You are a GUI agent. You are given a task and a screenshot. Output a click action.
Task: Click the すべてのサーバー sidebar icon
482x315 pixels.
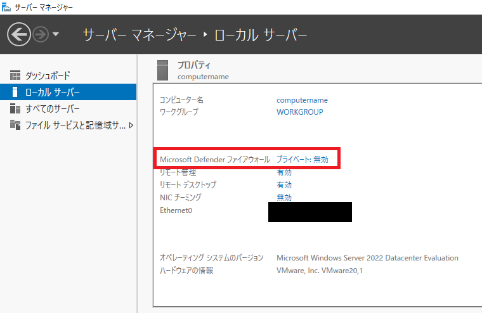tap(15, 108)
